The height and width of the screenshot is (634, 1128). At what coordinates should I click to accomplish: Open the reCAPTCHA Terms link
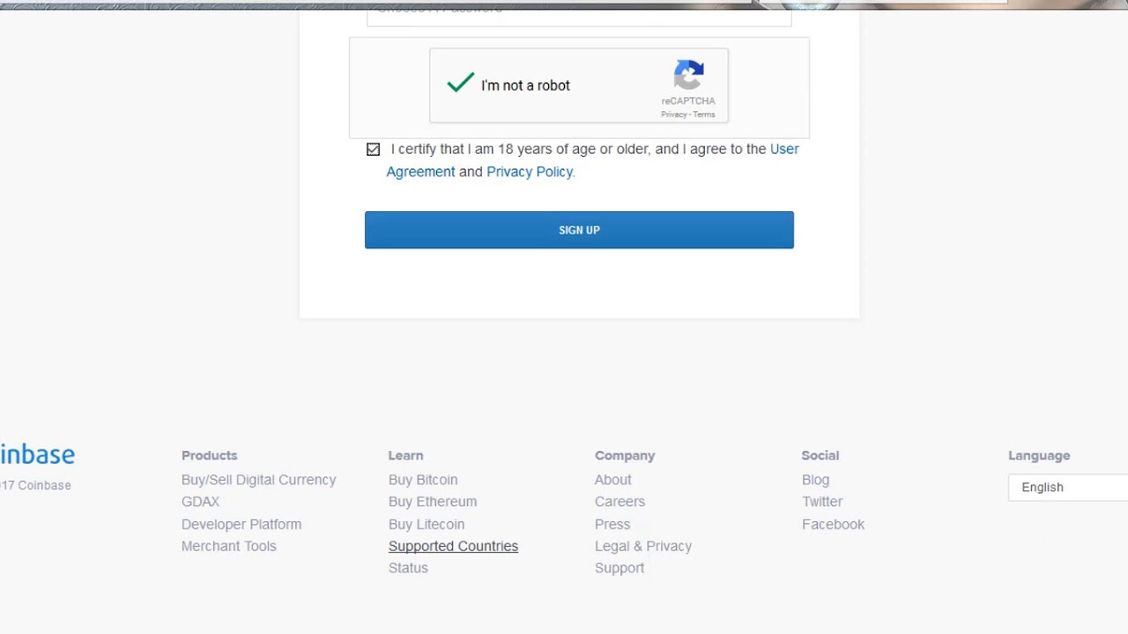[704, 114]
